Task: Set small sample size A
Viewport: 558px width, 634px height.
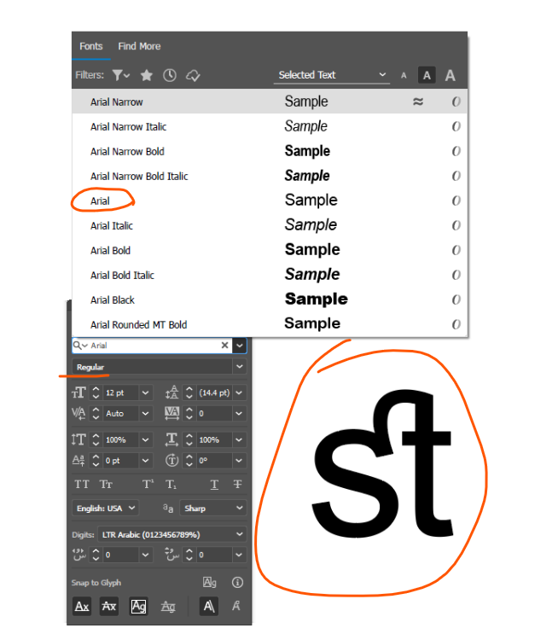Action: coord(404,76)
